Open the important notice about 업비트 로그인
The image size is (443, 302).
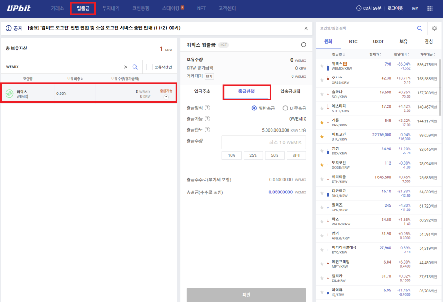(x=104, y=28)
